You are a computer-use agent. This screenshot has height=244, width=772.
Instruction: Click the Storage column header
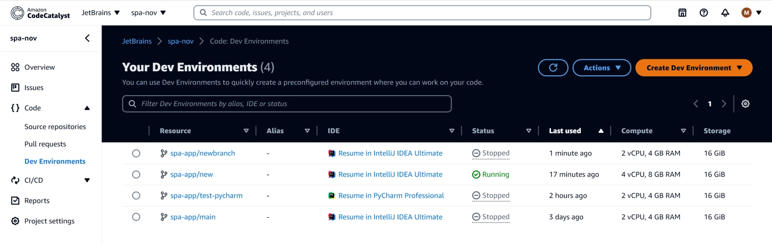(717, 131)
